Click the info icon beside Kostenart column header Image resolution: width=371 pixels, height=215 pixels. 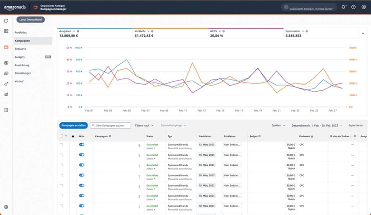coord(312,136)
